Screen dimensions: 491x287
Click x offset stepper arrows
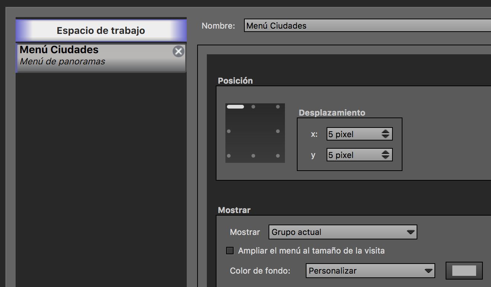385,134
